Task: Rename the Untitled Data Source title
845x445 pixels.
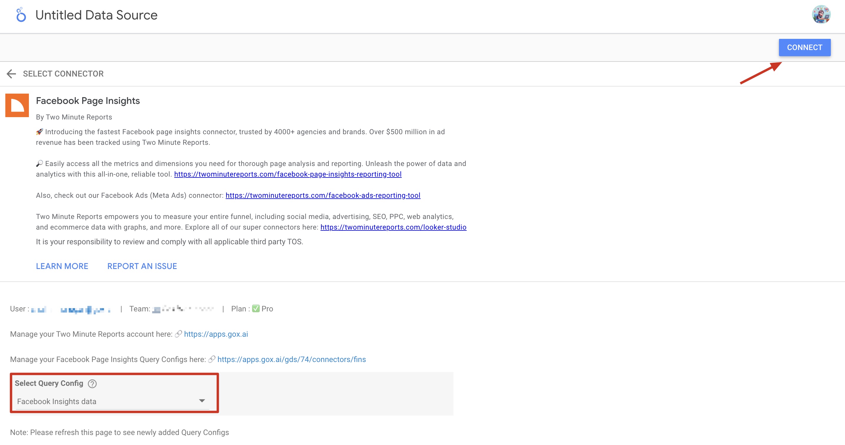Action: click(96, 15)
